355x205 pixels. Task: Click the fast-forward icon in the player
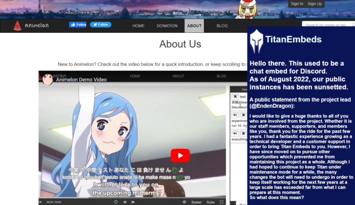click(133, 202)
